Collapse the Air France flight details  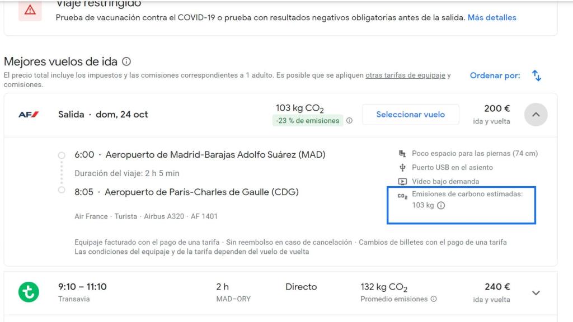pyautogui.click(x=536, y=114)
